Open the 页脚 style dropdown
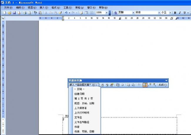Viewport: 191px width, 135px height. coord(133,13)
